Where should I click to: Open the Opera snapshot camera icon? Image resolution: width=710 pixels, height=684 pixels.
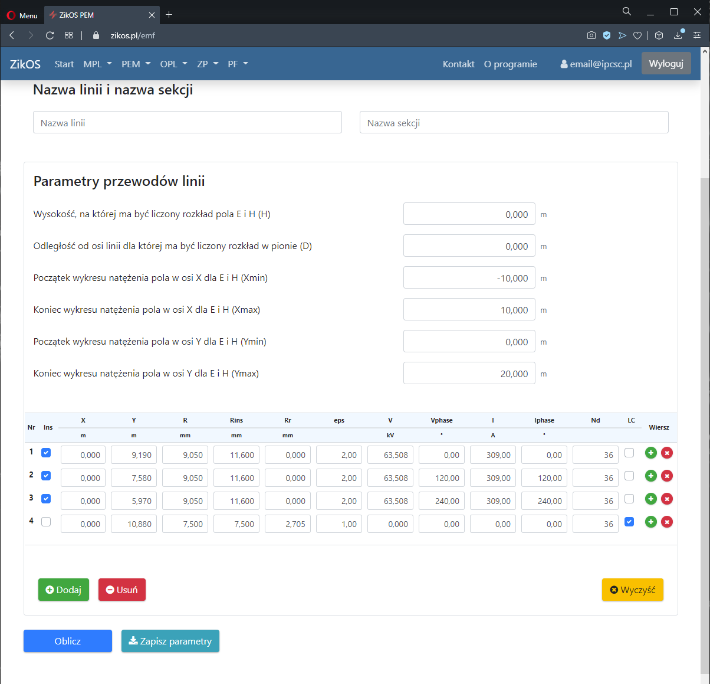click(x=591, y=35)
